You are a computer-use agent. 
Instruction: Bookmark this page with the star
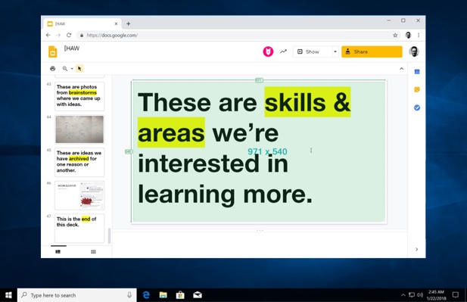395,35
